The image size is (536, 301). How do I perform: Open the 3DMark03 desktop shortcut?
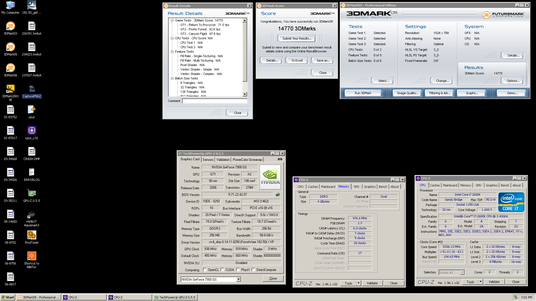(10, 28)
